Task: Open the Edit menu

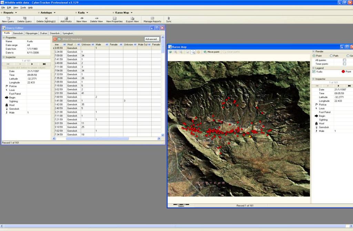Action: [x=9, y=8]
